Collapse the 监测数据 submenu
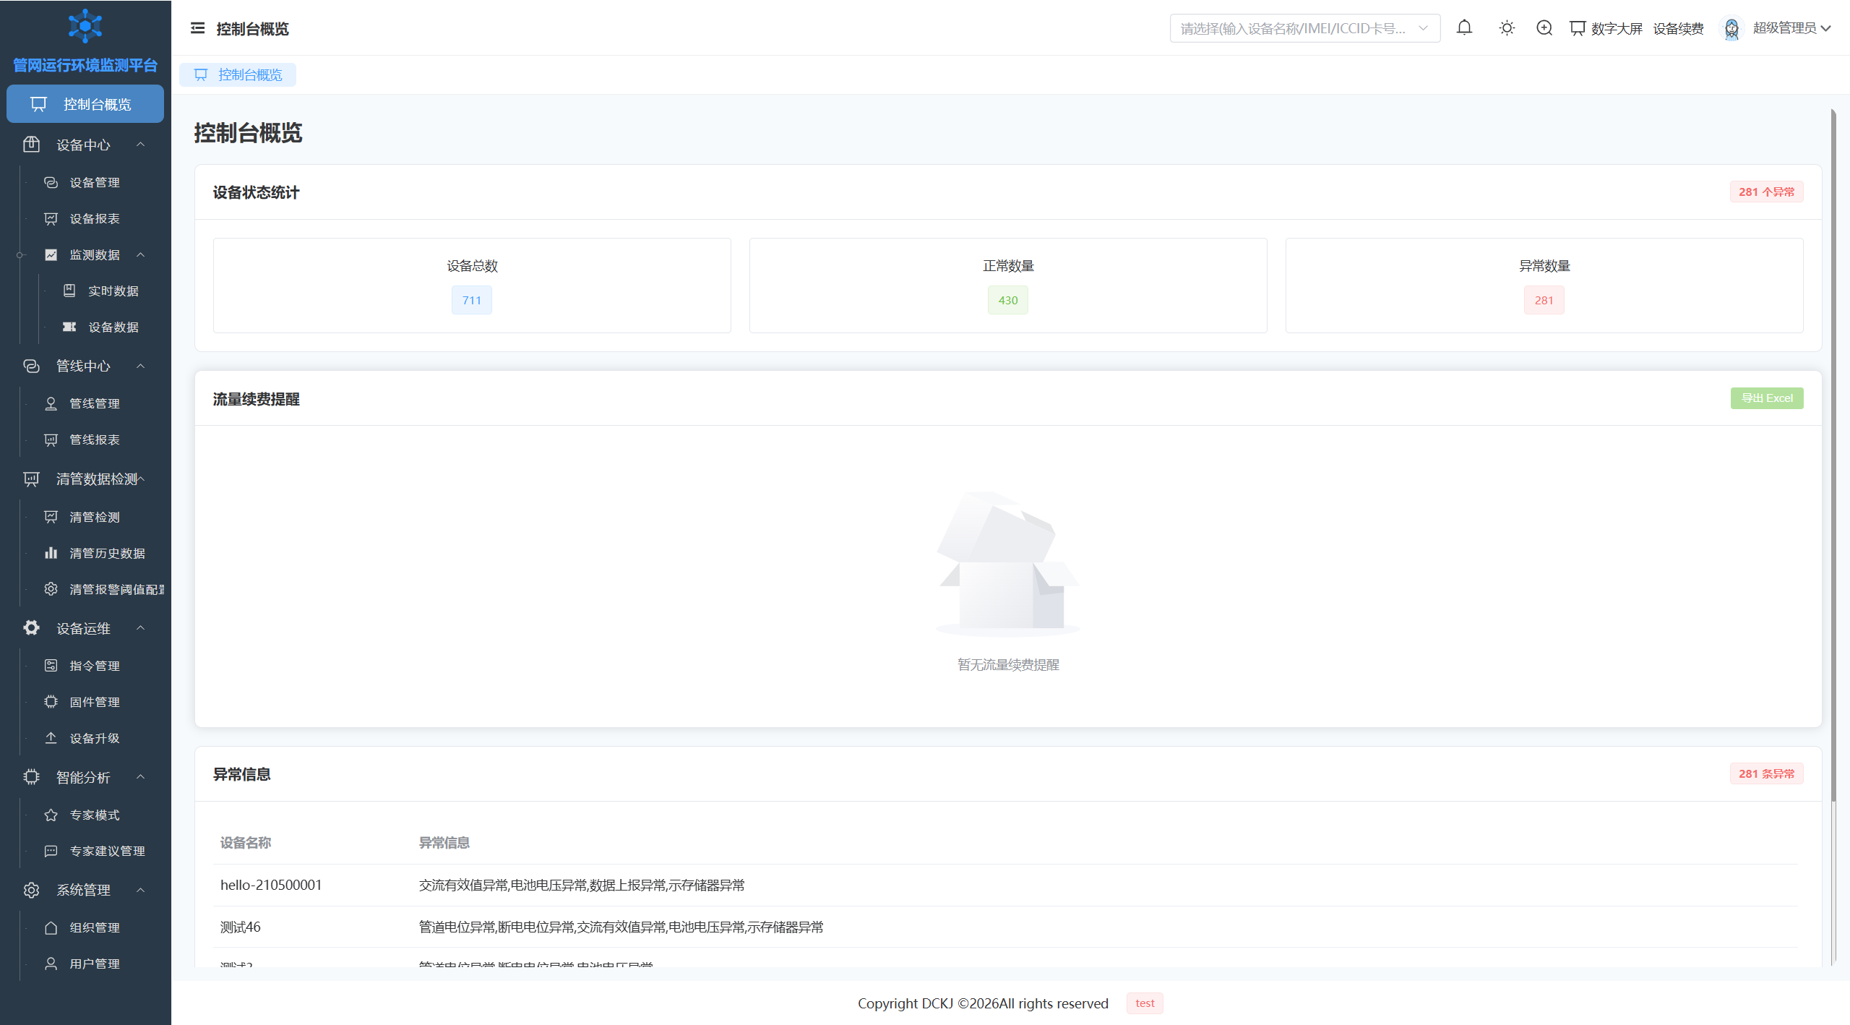 (x=95, y=254)
